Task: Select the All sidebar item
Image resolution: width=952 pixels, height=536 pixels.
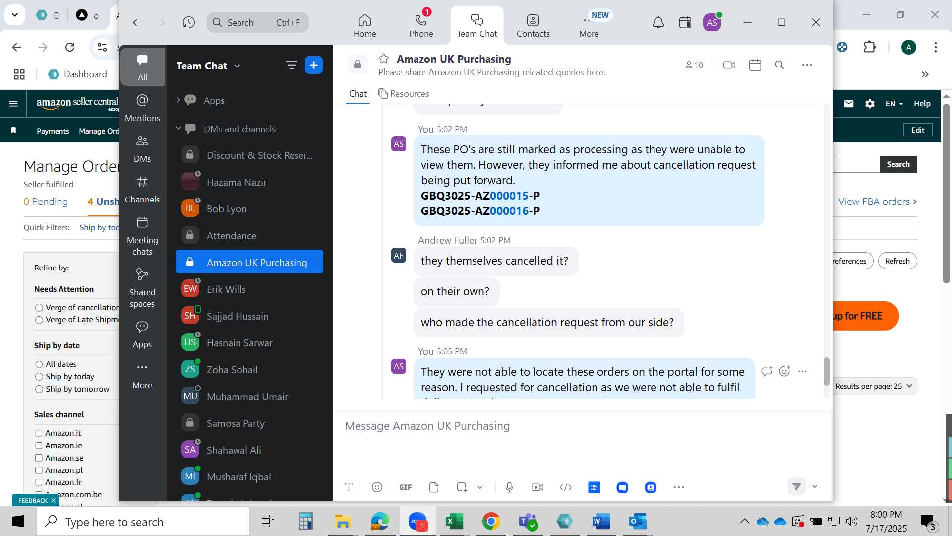Action: [x=142, y=67]
